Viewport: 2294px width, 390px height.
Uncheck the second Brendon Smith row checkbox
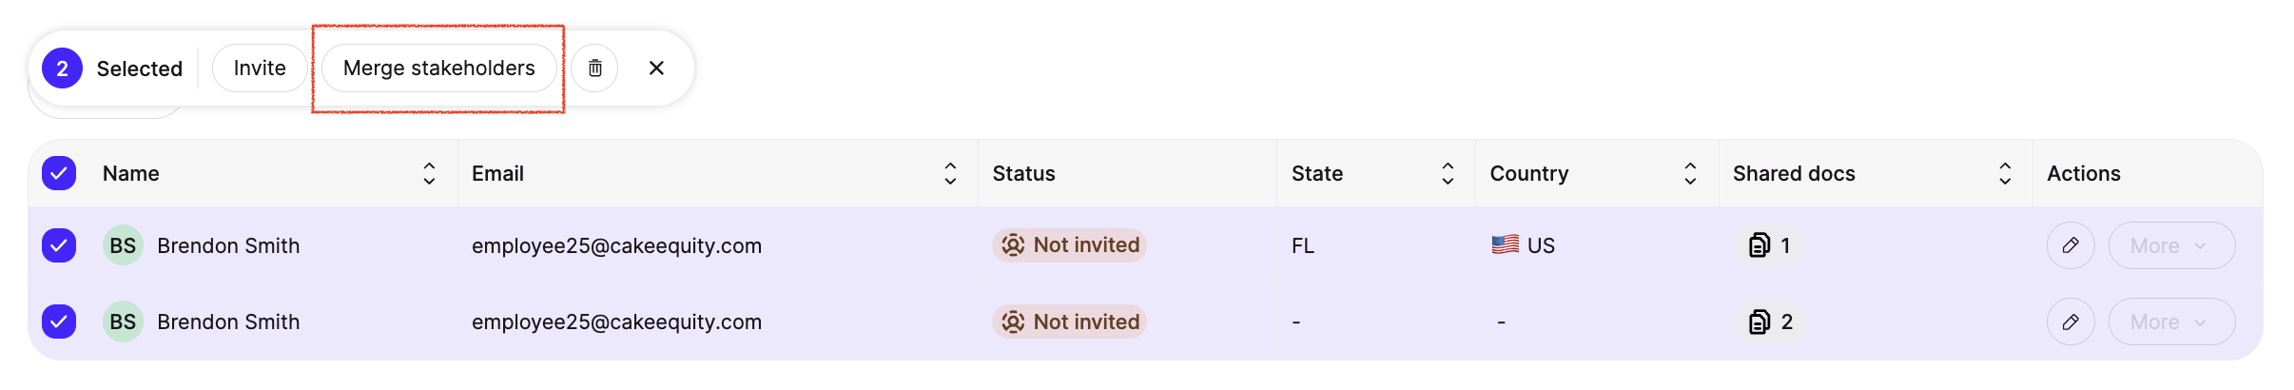59,322
